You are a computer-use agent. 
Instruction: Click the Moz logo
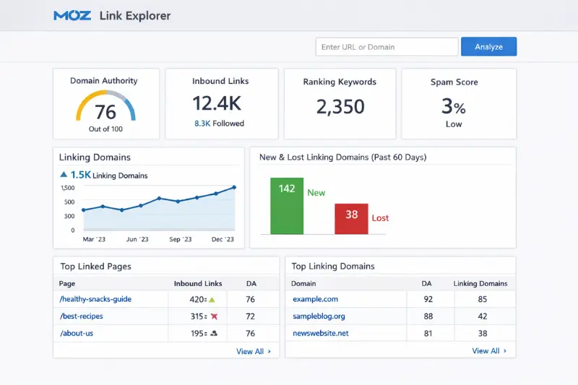72,15
